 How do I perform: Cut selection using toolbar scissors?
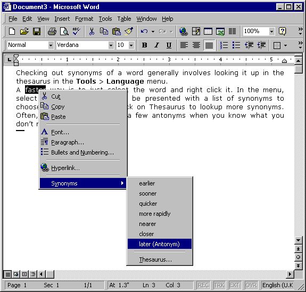click(92, 31)
